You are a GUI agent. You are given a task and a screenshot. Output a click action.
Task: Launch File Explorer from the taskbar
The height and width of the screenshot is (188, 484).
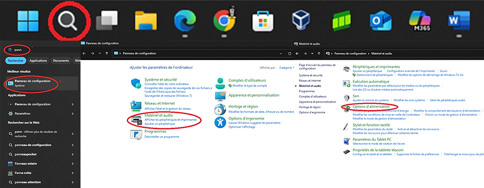click(146, 21)
